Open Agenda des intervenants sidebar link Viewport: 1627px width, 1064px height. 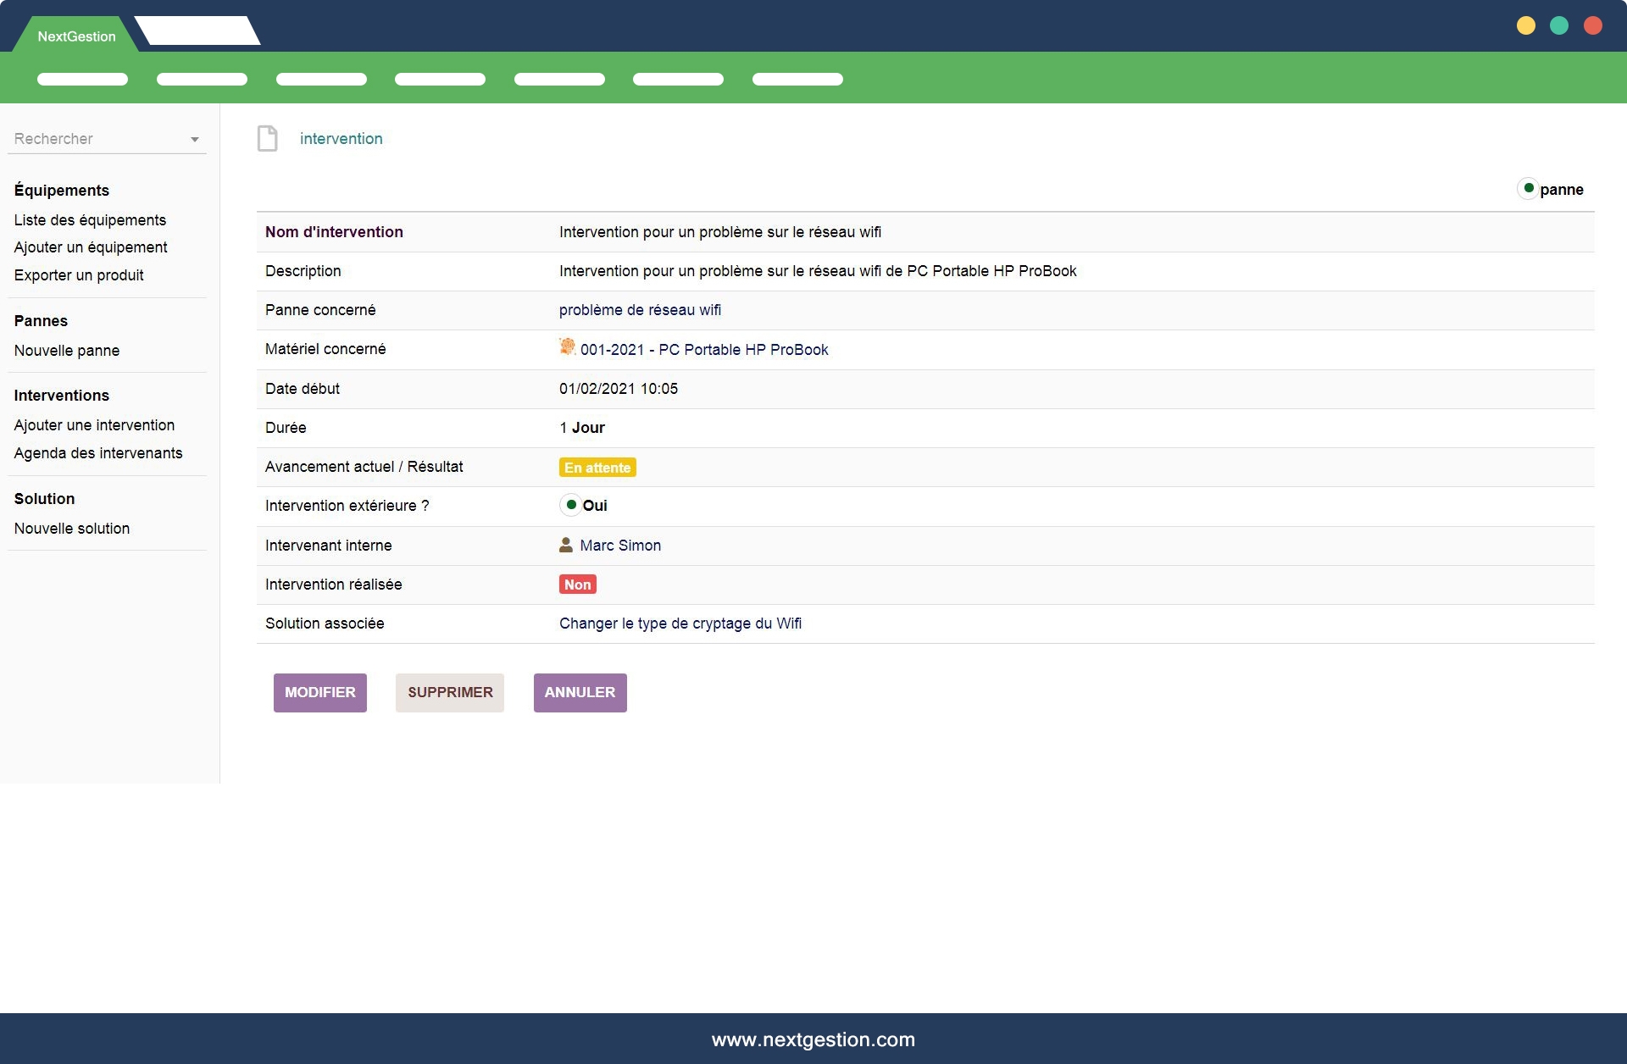click(x=98, y=453)
